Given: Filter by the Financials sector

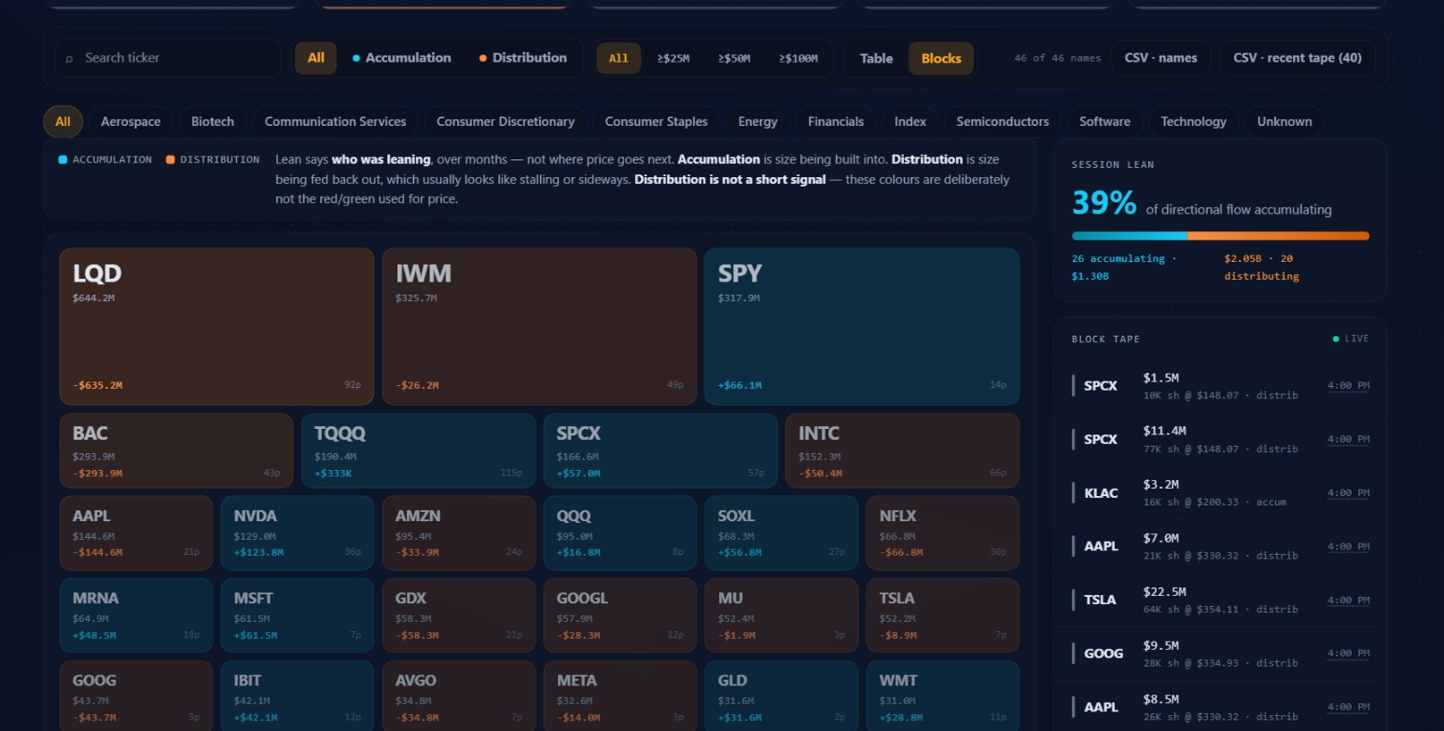Looking at the screenshot, I should pyautogui.click(x=836, y=121).
